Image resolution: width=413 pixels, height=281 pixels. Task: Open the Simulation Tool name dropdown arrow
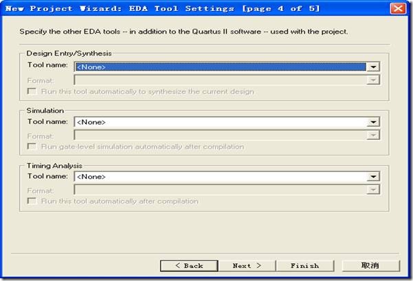click(x=372, y=122)
